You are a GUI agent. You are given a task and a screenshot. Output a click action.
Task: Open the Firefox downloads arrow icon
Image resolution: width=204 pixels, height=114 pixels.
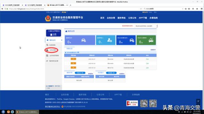click(x=193, y=9)
